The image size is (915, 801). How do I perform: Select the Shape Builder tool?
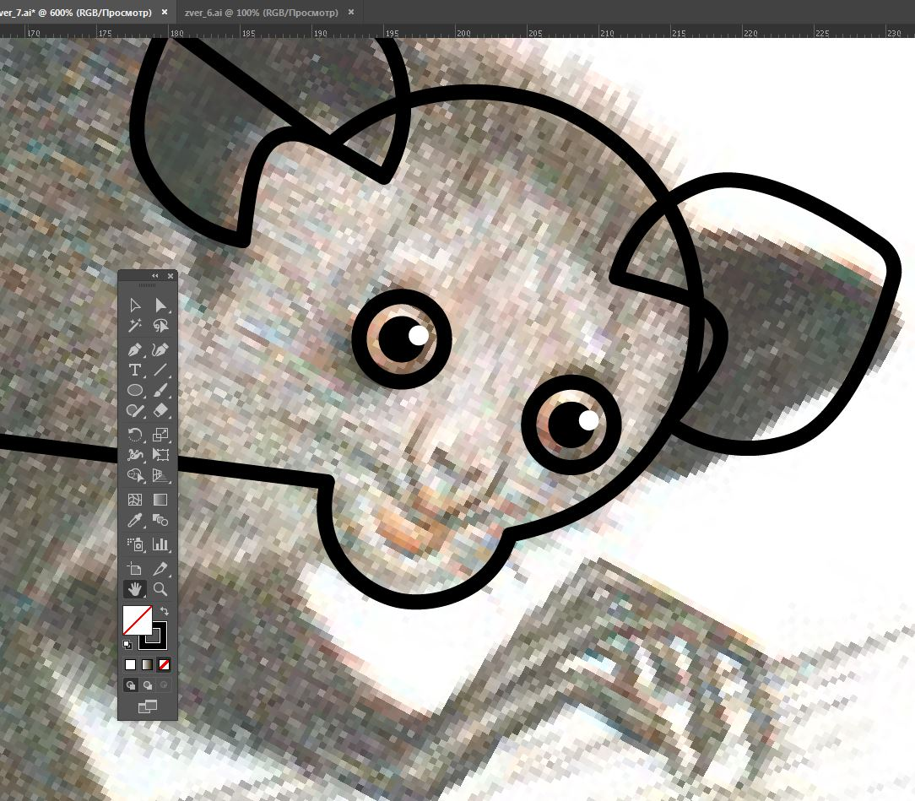(x=135, y=475)
